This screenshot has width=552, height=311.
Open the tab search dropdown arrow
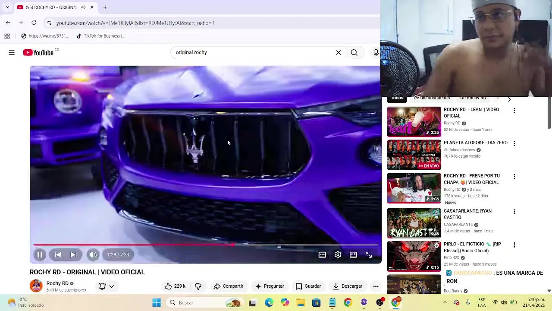tap(7, 7)
